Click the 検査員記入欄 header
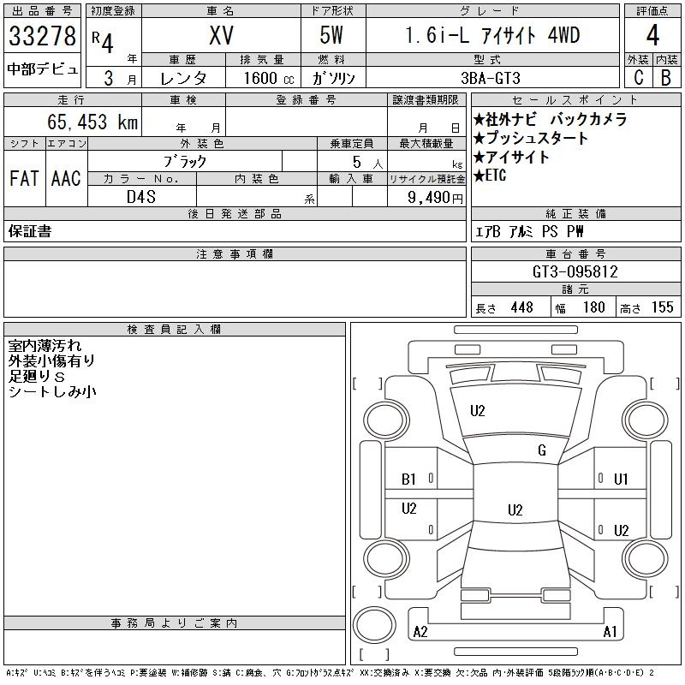 point(174,329)
